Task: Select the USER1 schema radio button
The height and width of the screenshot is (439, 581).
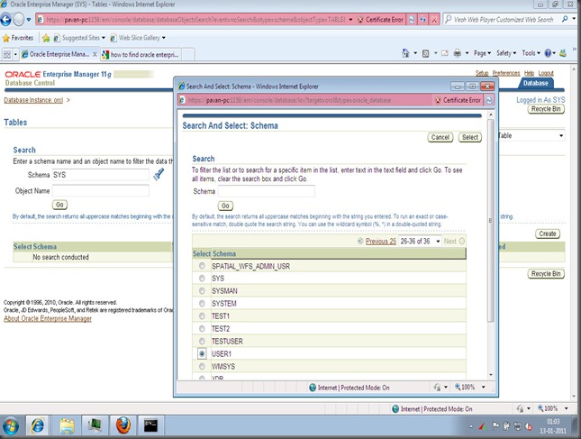Action: 202,353
